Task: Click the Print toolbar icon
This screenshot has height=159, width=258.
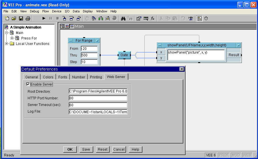Action: tap(28, 18)
